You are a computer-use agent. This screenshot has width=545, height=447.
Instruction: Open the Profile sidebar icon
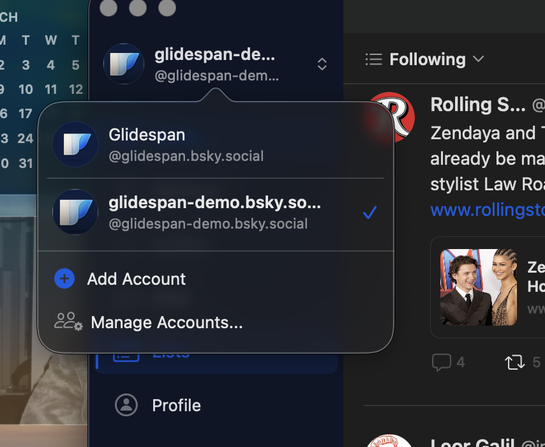coord(126,405)
